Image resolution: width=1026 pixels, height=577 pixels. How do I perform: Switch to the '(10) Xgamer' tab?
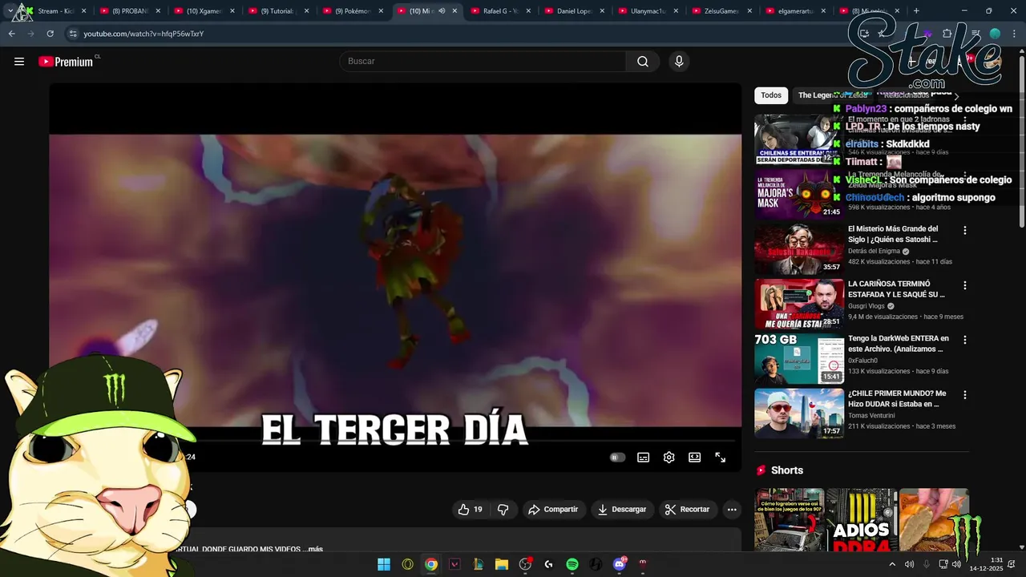coord(203,11)
